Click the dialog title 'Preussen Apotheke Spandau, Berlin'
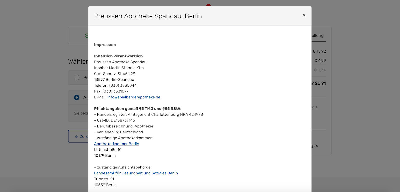The height and width of the screenshot is (192, 400). tap(148, 16)
